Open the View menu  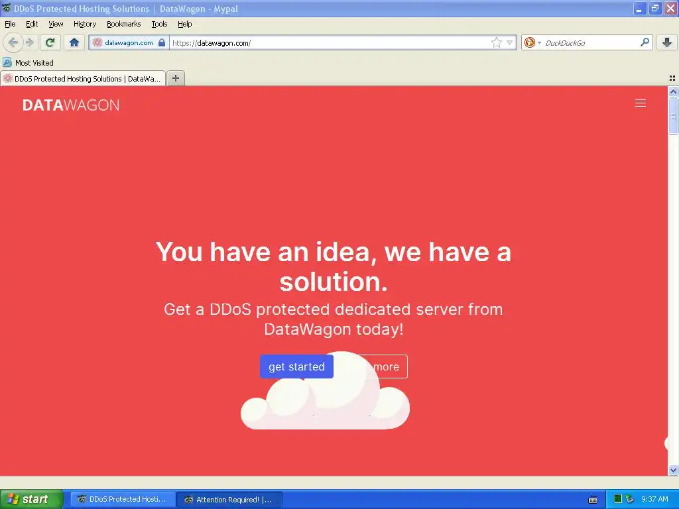click(56, 24)
